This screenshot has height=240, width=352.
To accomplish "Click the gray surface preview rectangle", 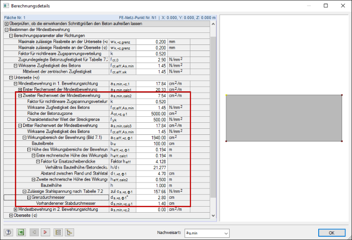I will point(284,118).
